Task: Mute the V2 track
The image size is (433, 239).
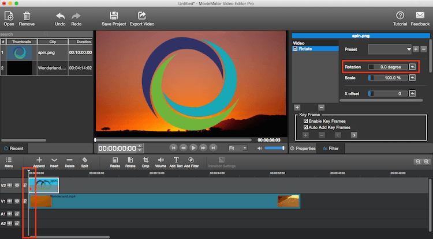Action: click(x=10, y=185)
